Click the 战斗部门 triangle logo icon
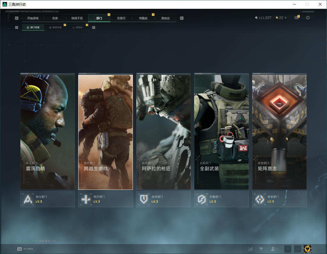 [28, 199]
